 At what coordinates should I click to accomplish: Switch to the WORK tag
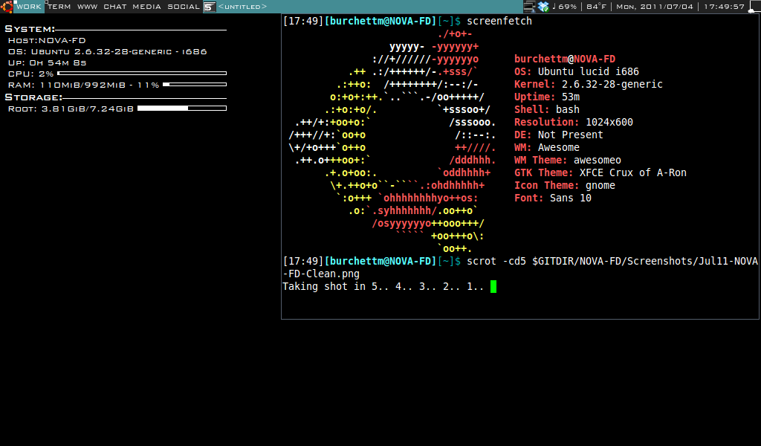pos(29,7)
